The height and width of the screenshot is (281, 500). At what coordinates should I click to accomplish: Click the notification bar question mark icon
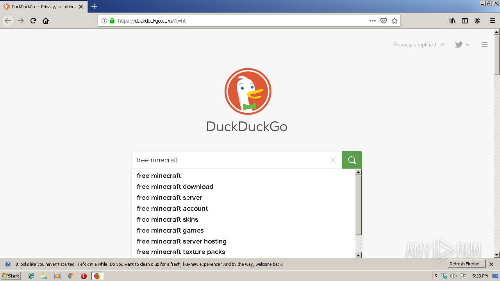pyautogui.click(x=7, y=264)
